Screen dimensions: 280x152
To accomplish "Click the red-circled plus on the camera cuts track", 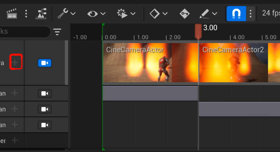I will click(x=16, y=63).
